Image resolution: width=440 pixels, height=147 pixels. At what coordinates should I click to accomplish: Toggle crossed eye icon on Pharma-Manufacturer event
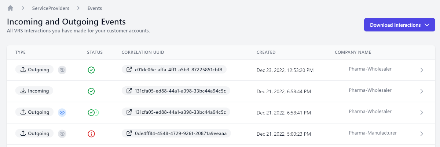click(62, 134)
